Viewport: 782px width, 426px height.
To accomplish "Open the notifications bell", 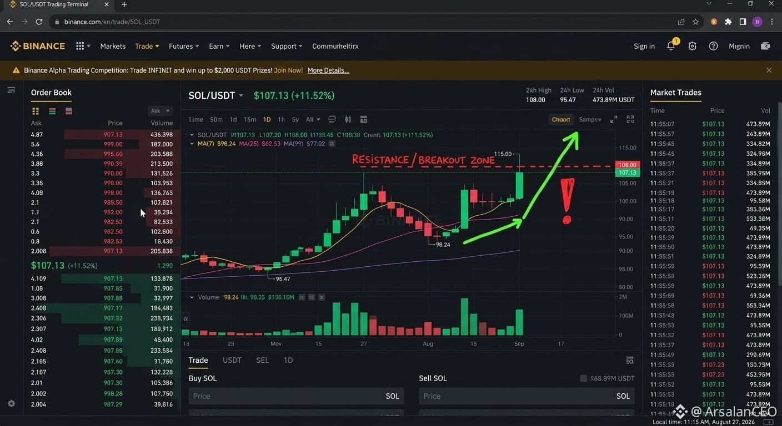I will pos(671,46).
